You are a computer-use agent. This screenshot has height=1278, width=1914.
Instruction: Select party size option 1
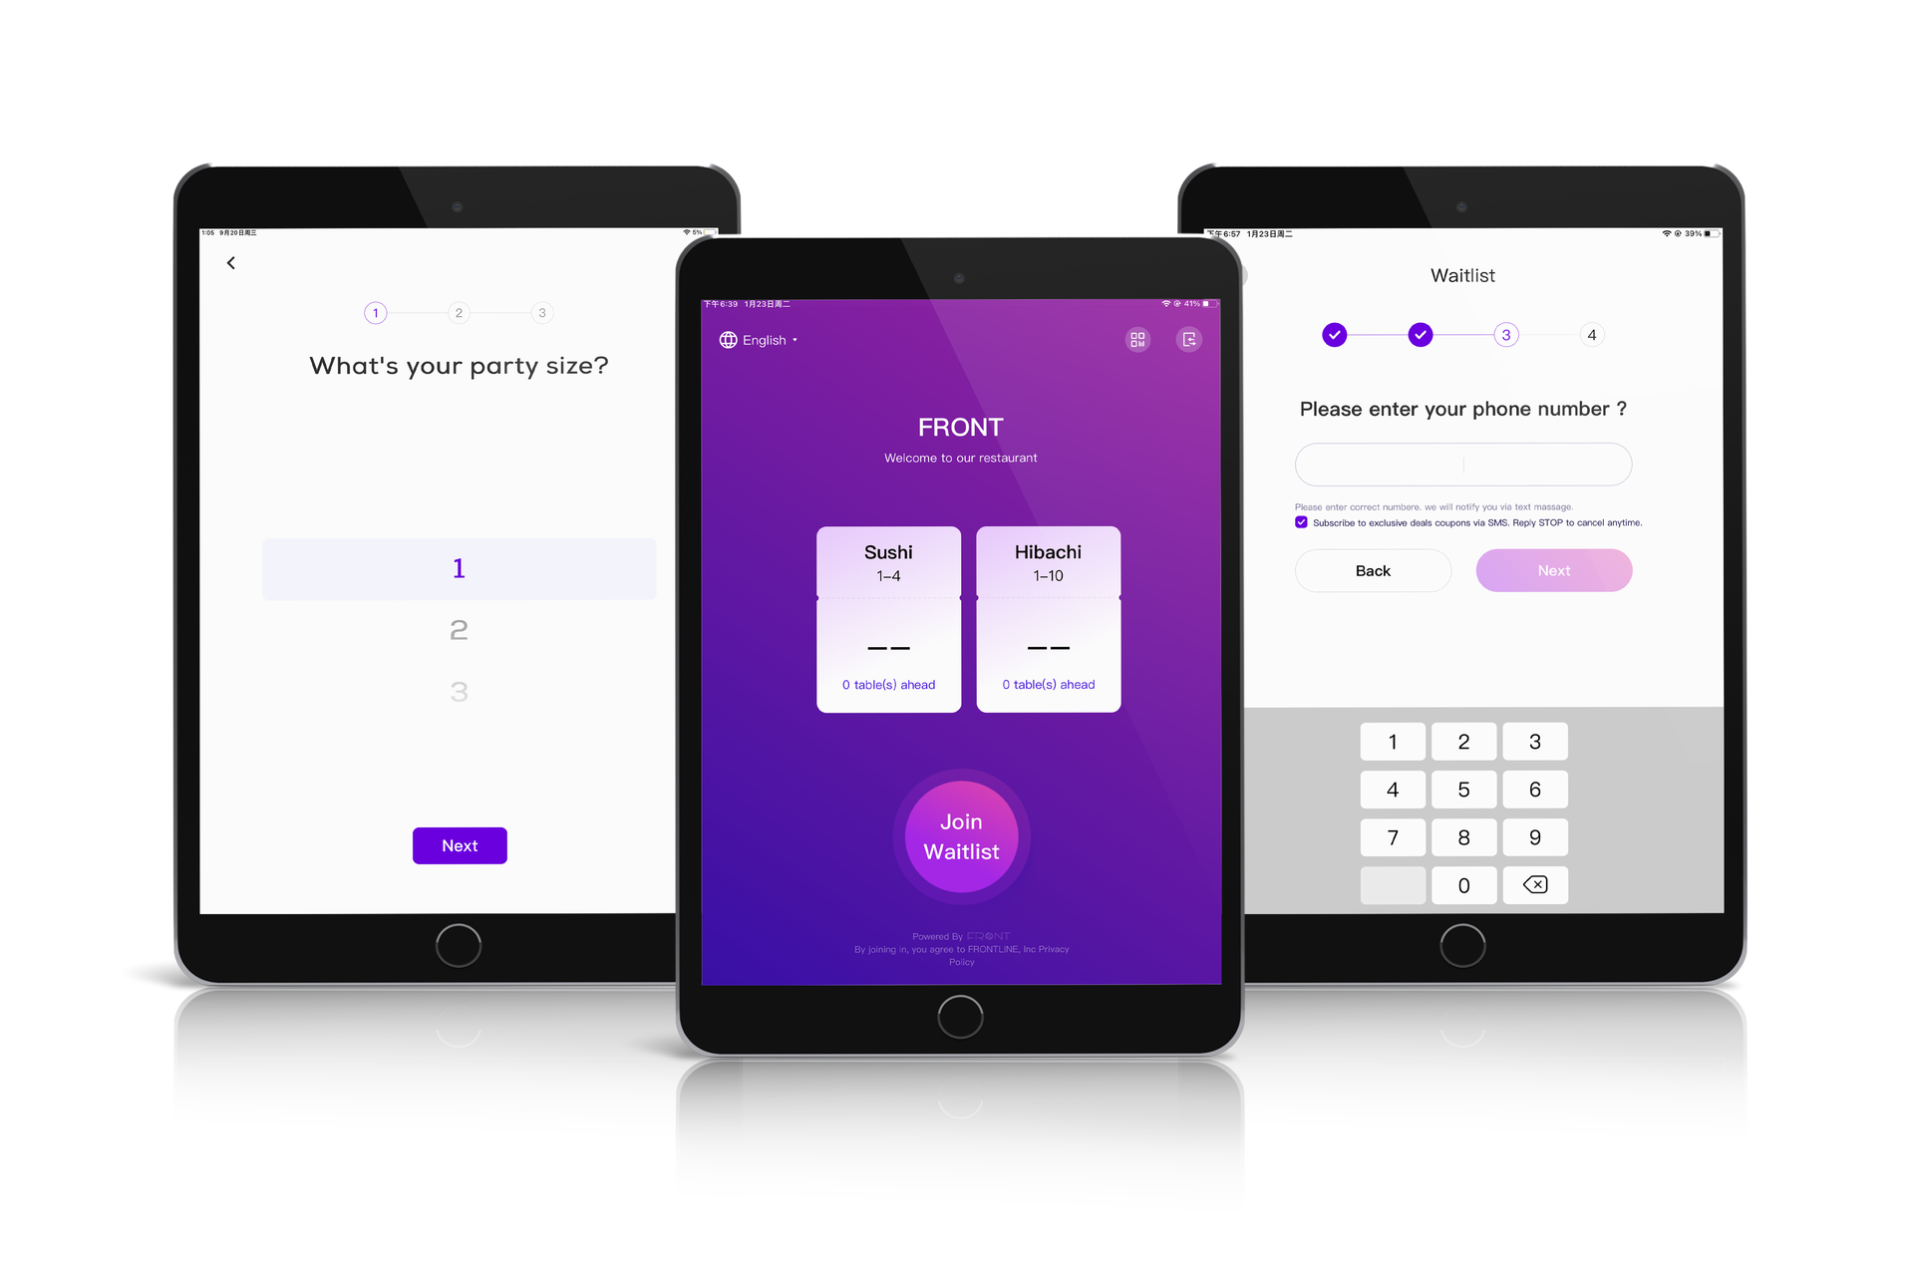(458, 567)
